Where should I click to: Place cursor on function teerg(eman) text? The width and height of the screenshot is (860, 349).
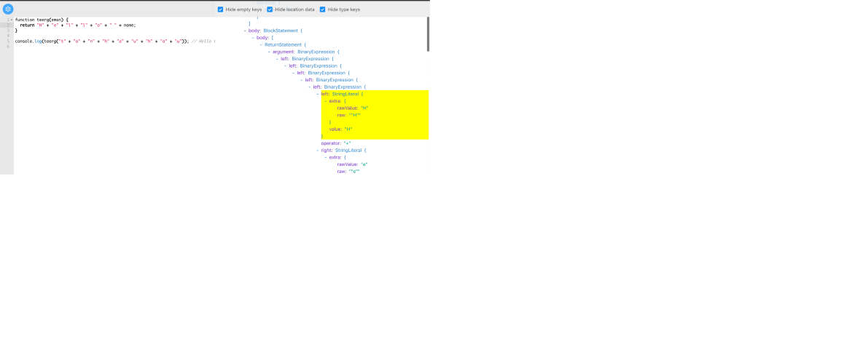39,20
